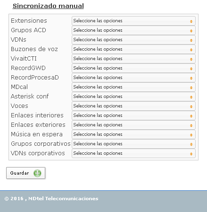The width and height of the screenshot is (207, 212).
Task: Click the green plus icon on Guardar
Action: pos(37,173)
